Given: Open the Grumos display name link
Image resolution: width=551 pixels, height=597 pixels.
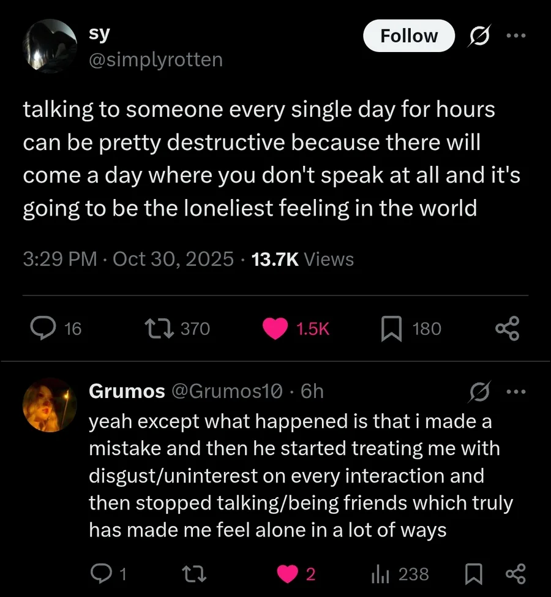Looking at the screenshot, I should [x=127, y=391].
